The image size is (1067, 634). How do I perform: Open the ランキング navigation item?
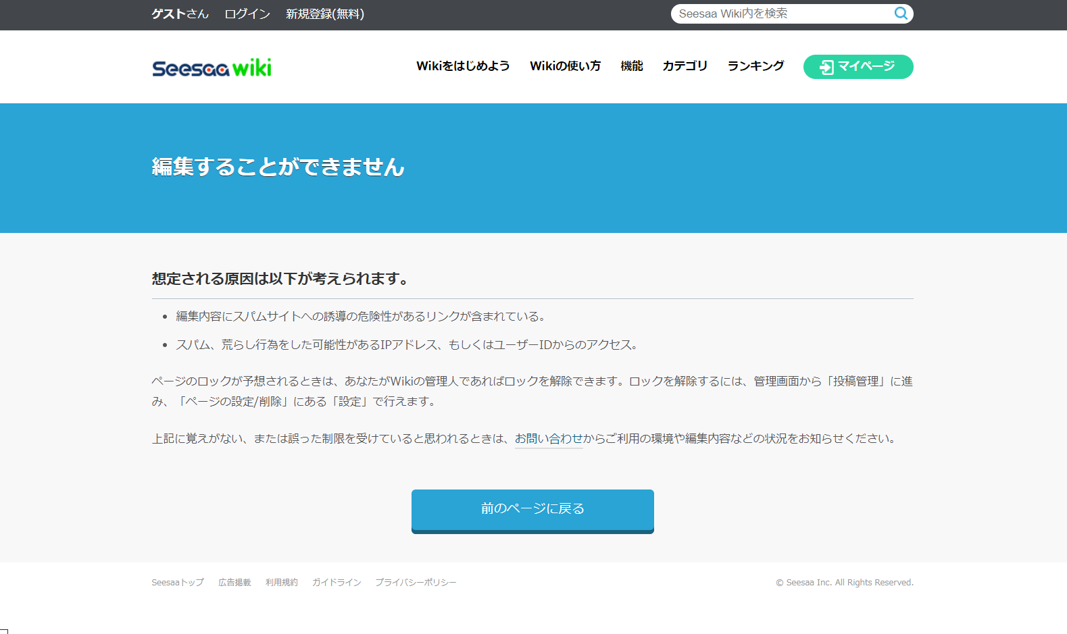click(x=755, y=66)
